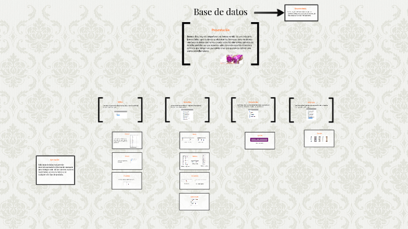The width and height of the screenshot is (408, 229).
Task: Open the black-bordered conclusion frame with paragraph text
Action: tap(55, 170)
